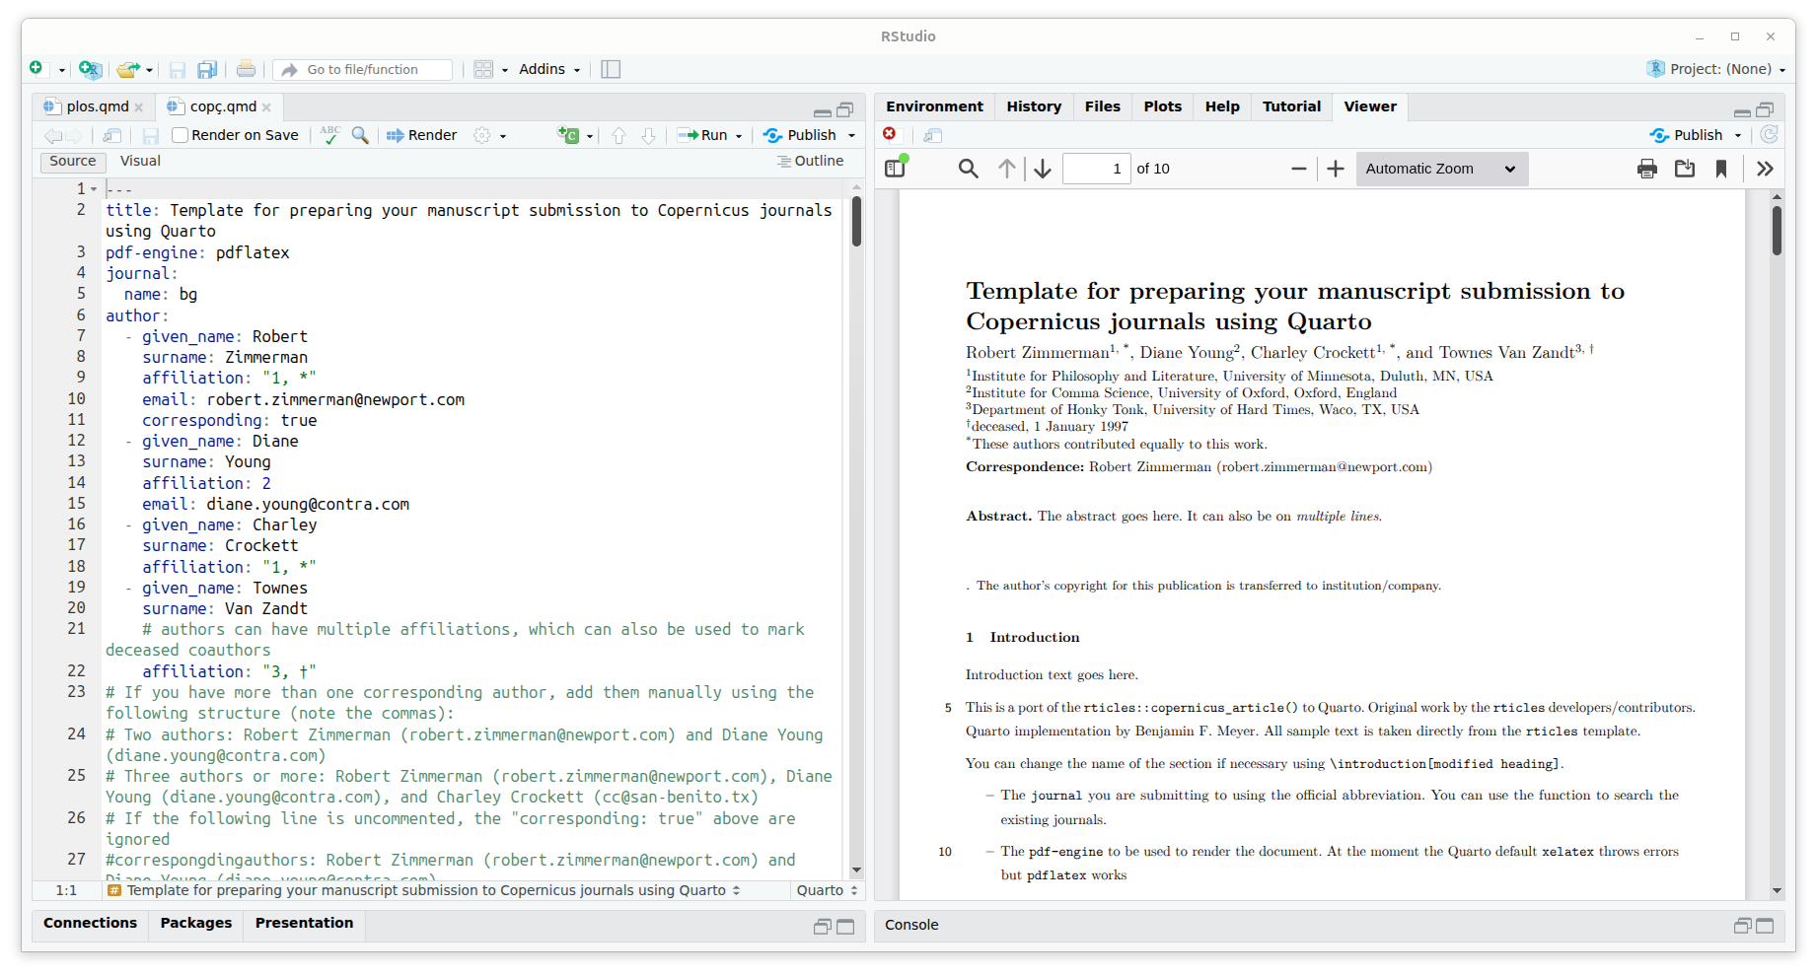Image resolution: width=1817 pixels, height=976 pixels.
Task: Expand the Run dropdown arrow
Action: coord(739,136)
